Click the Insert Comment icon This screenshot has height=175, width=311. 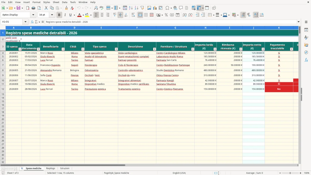coord(181,8)
